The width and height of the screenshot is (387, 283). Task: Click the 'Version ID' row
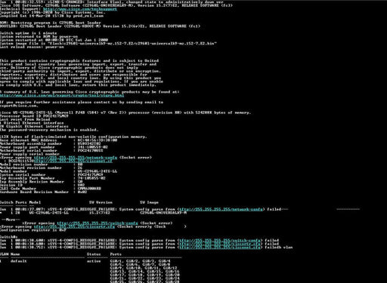point(42,185)
